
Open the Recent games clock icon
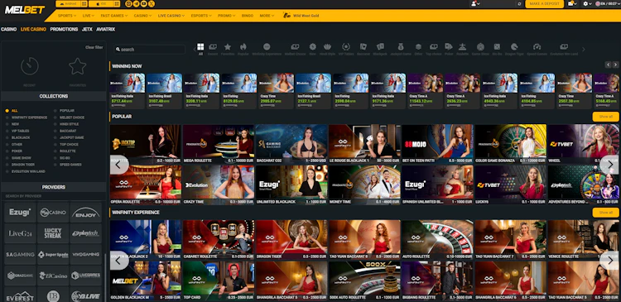30,66
